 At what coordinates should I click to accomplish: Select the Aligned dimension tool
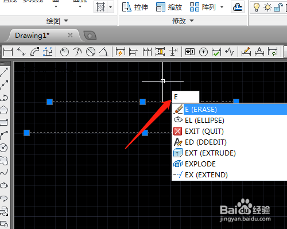pyautogui.click(x=21, y=52)
